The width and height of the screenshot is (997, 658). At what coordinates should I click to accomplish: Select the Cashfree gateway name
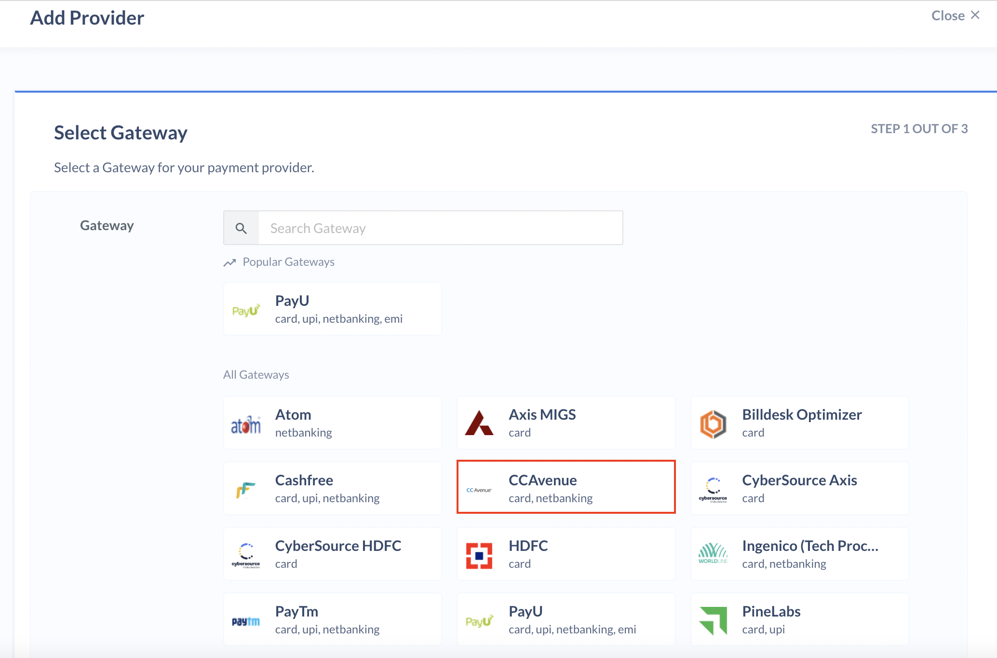coord(304,480)
